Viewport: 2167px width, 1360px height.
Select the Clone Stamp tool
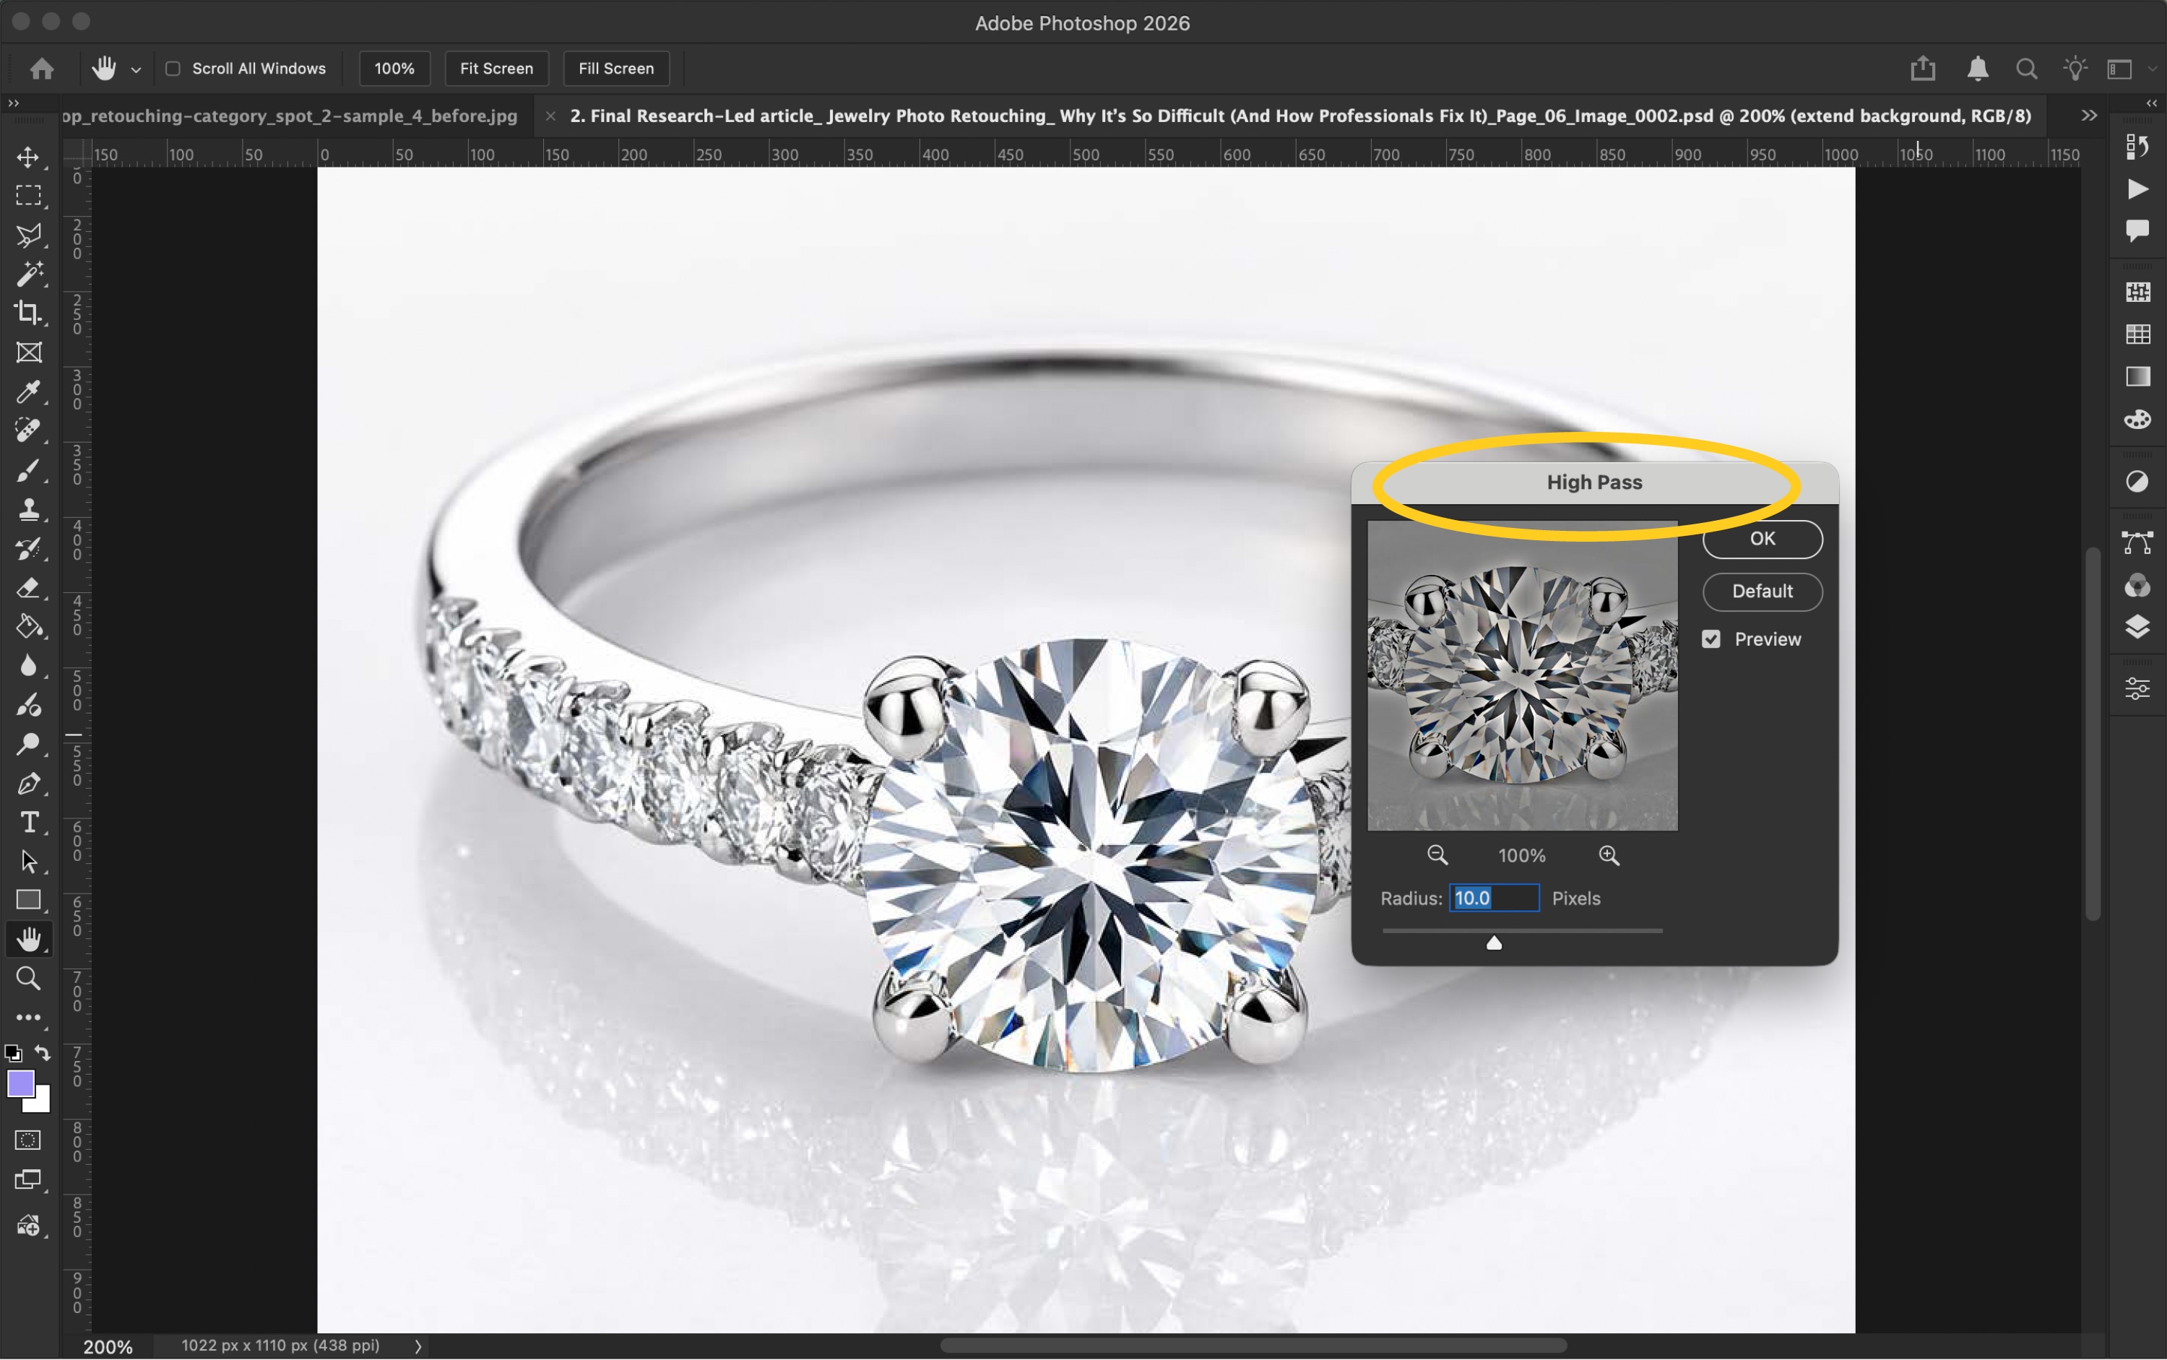[28, 509]
